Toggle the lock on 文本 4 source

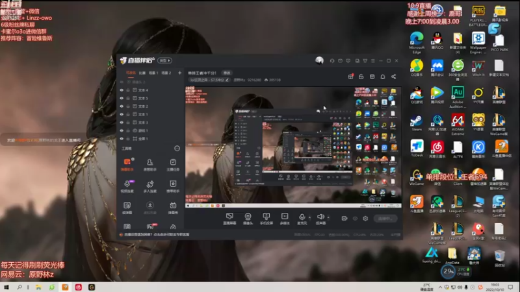[128, 90]
